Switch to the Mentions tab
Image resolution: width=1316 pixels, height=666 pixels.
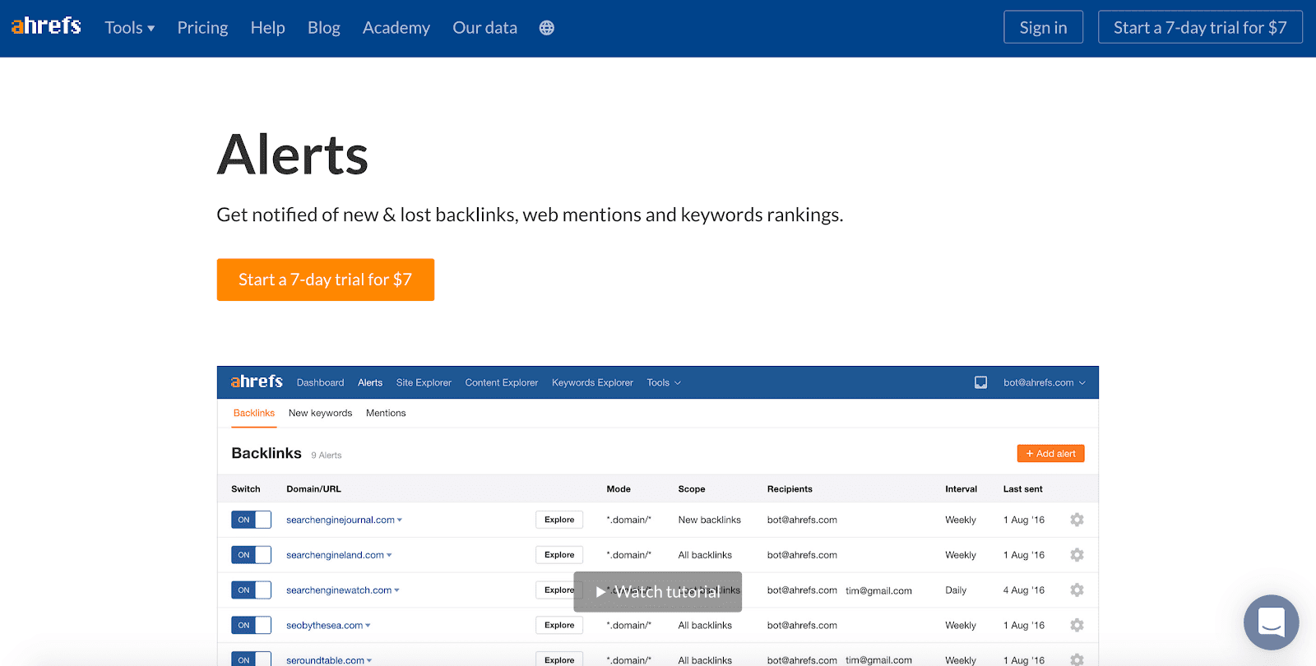(386, 413)
